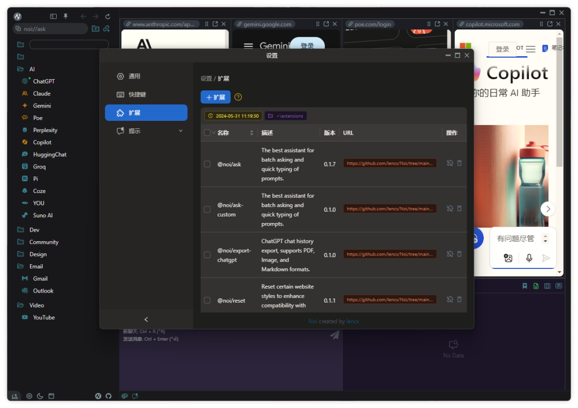
Task: Click Copilot 登录 button
Action: [x=502, y=49]
